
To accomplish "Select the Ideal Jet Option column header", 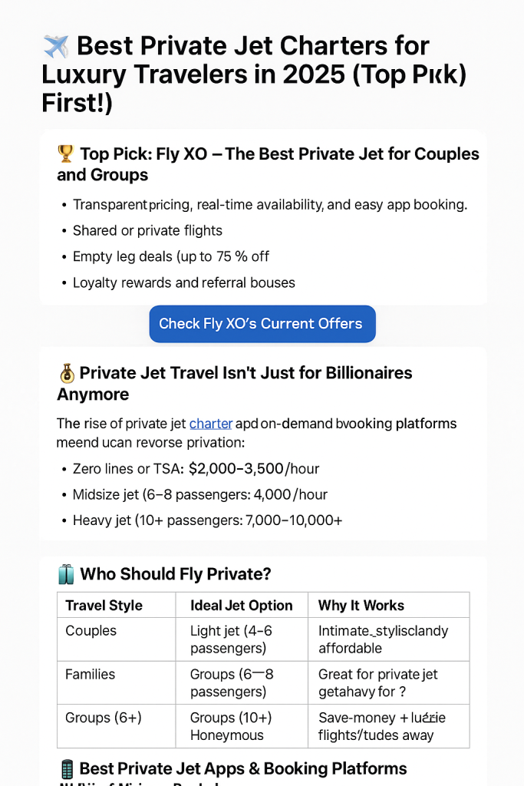I will click(x=241, y=606).
